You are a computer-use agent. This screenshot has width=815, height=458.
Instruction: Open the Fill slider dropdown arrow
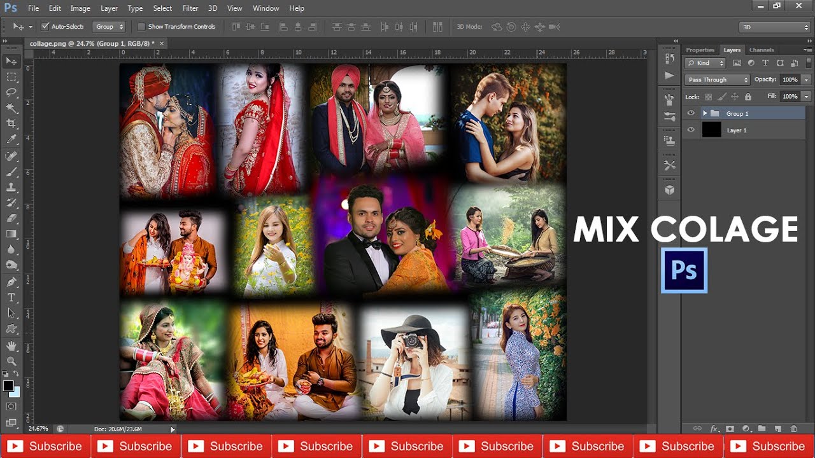pos(807,96)
